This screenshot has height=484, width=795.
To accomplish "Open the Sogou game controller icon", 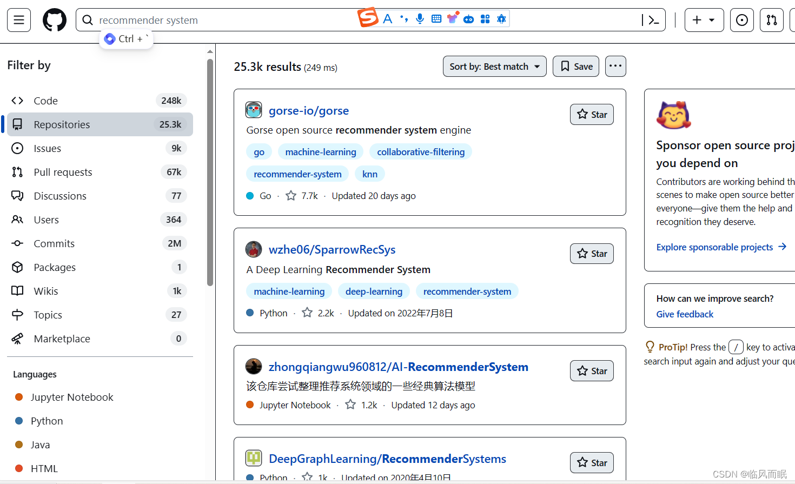I will point(469,19).
